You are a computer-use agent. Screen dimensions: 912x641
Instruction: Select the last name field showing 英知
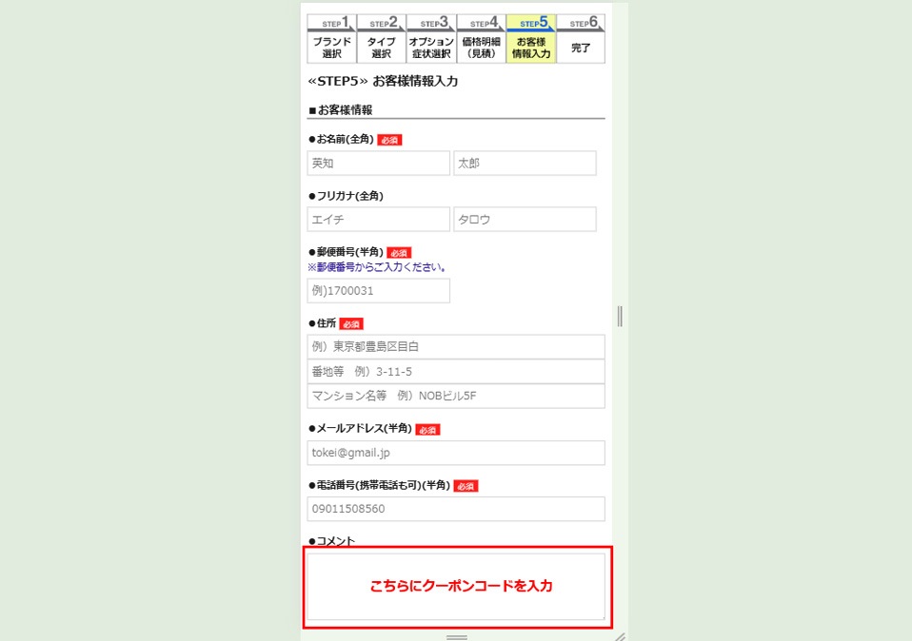[378, 163]
